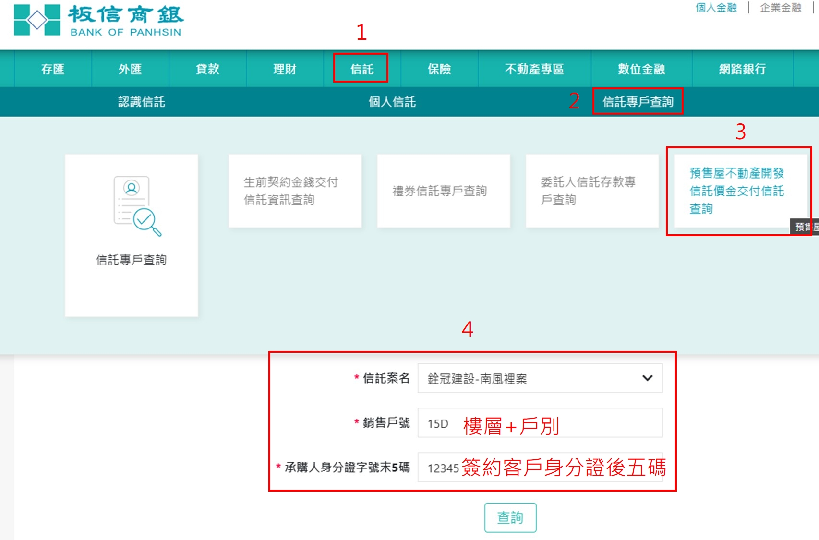Open the 保險 menu

439,69
